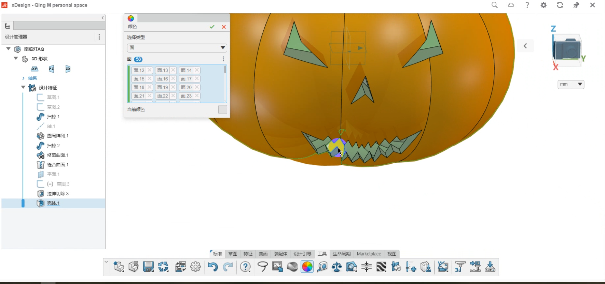Viewport: 605px width, 284px height.
Task: Select 壳体.1 in the design tree
Action: coord(53,203)
